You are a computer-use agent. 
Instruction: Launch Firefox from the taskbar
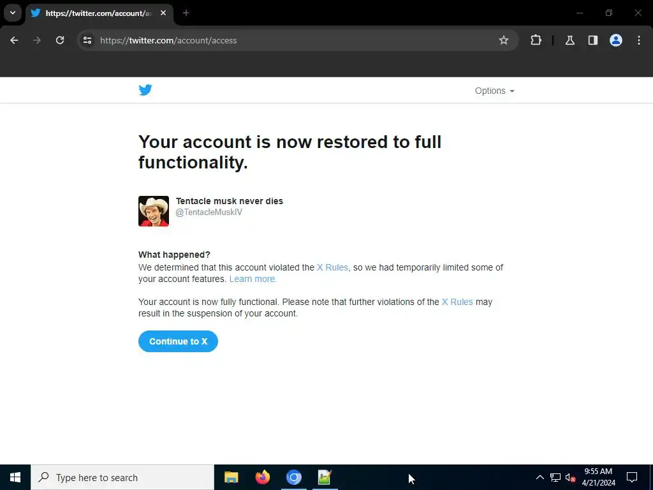262,477
